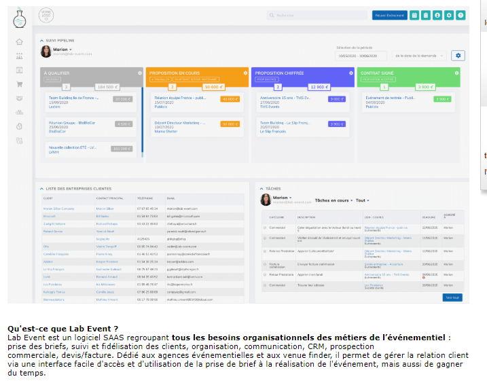Click the 'Voir tout' button under tasks
Viewport: 487px width, 381px height.
point(452,297)
